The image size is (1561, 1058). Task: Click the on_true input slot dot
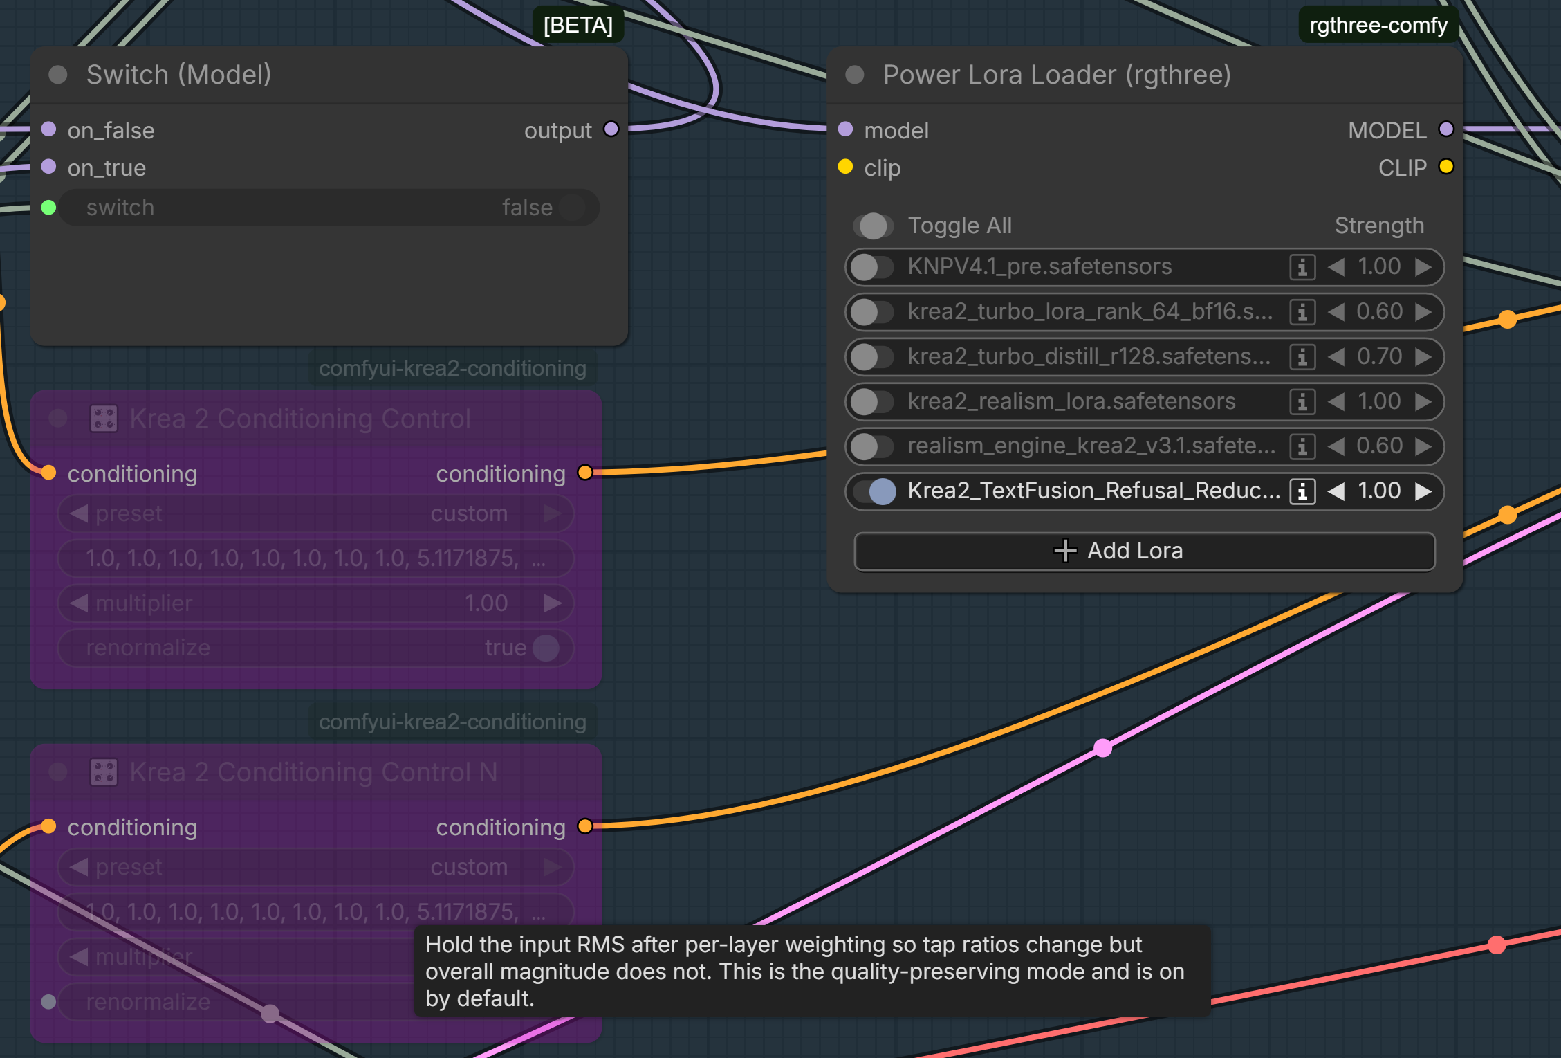[48, 167]
